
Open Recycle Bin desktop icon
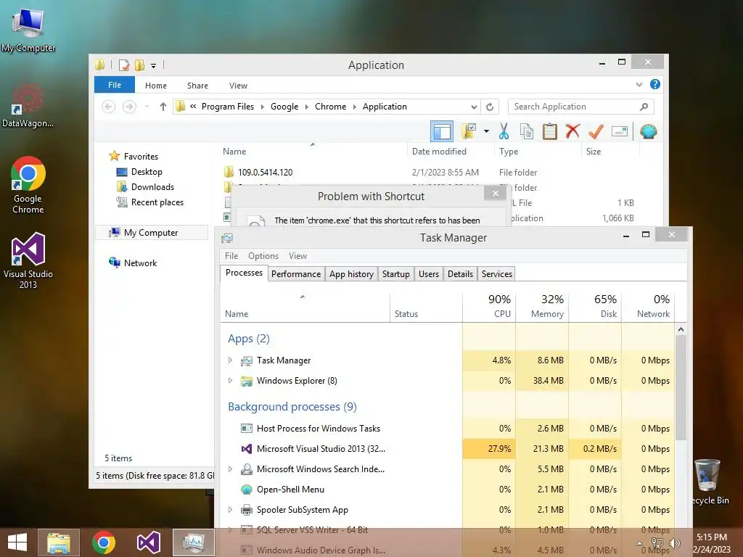[708, 482]
